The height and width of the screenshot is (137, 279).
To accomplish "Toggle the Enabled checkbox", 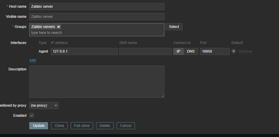I will 32,115.
